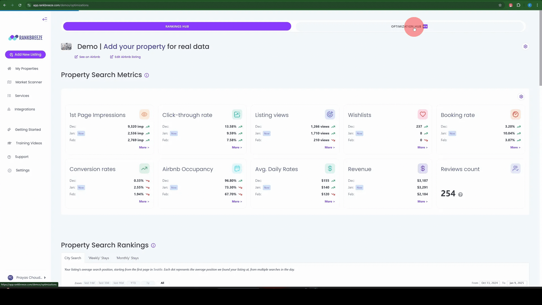Open Integrations in the sidebar
The height and width of the screenshot is (305, 542).
click(x=25, y=109)
